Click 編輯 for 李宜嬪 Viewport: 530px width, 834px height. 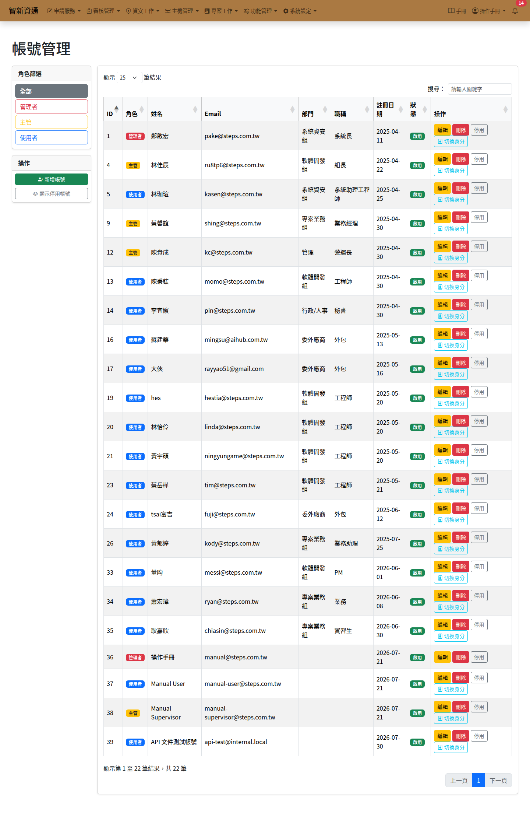coord(442,305)
